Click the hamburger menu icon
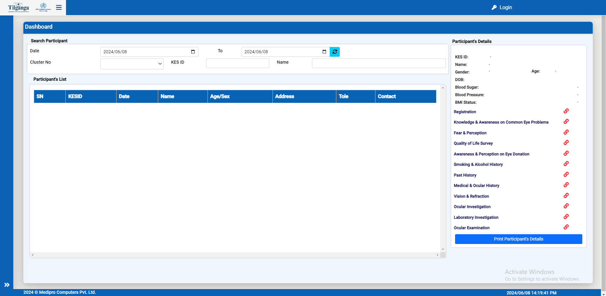606x296 pixels. click(x=59, y=7)
